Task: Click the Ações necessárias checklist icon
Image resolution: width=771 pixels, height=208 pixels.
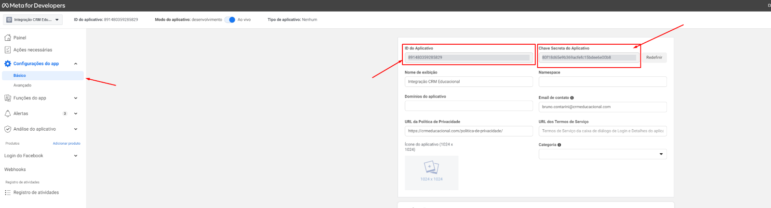Action: coord(8,49)
